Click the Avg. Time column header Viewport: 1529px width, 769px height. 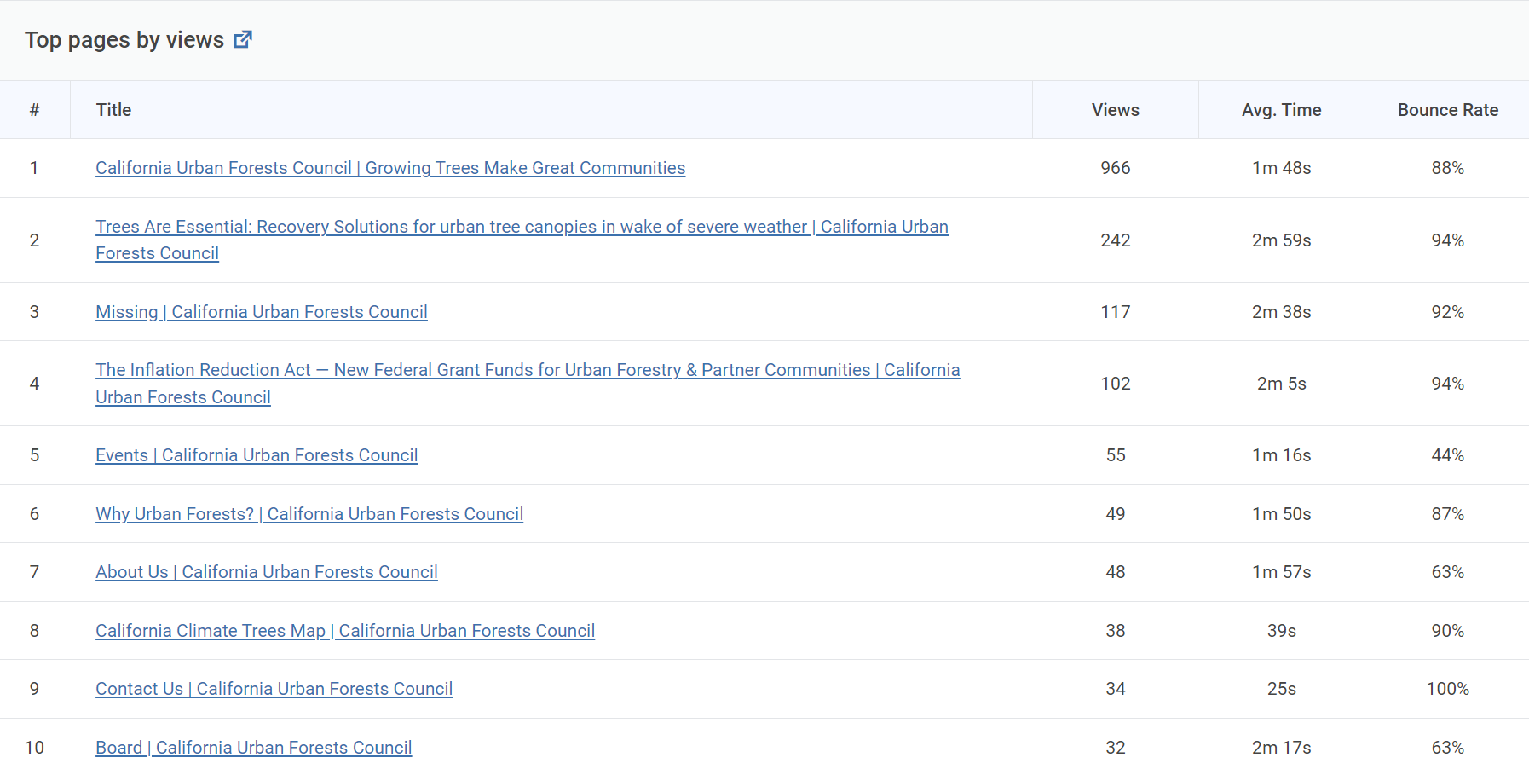1282,110
